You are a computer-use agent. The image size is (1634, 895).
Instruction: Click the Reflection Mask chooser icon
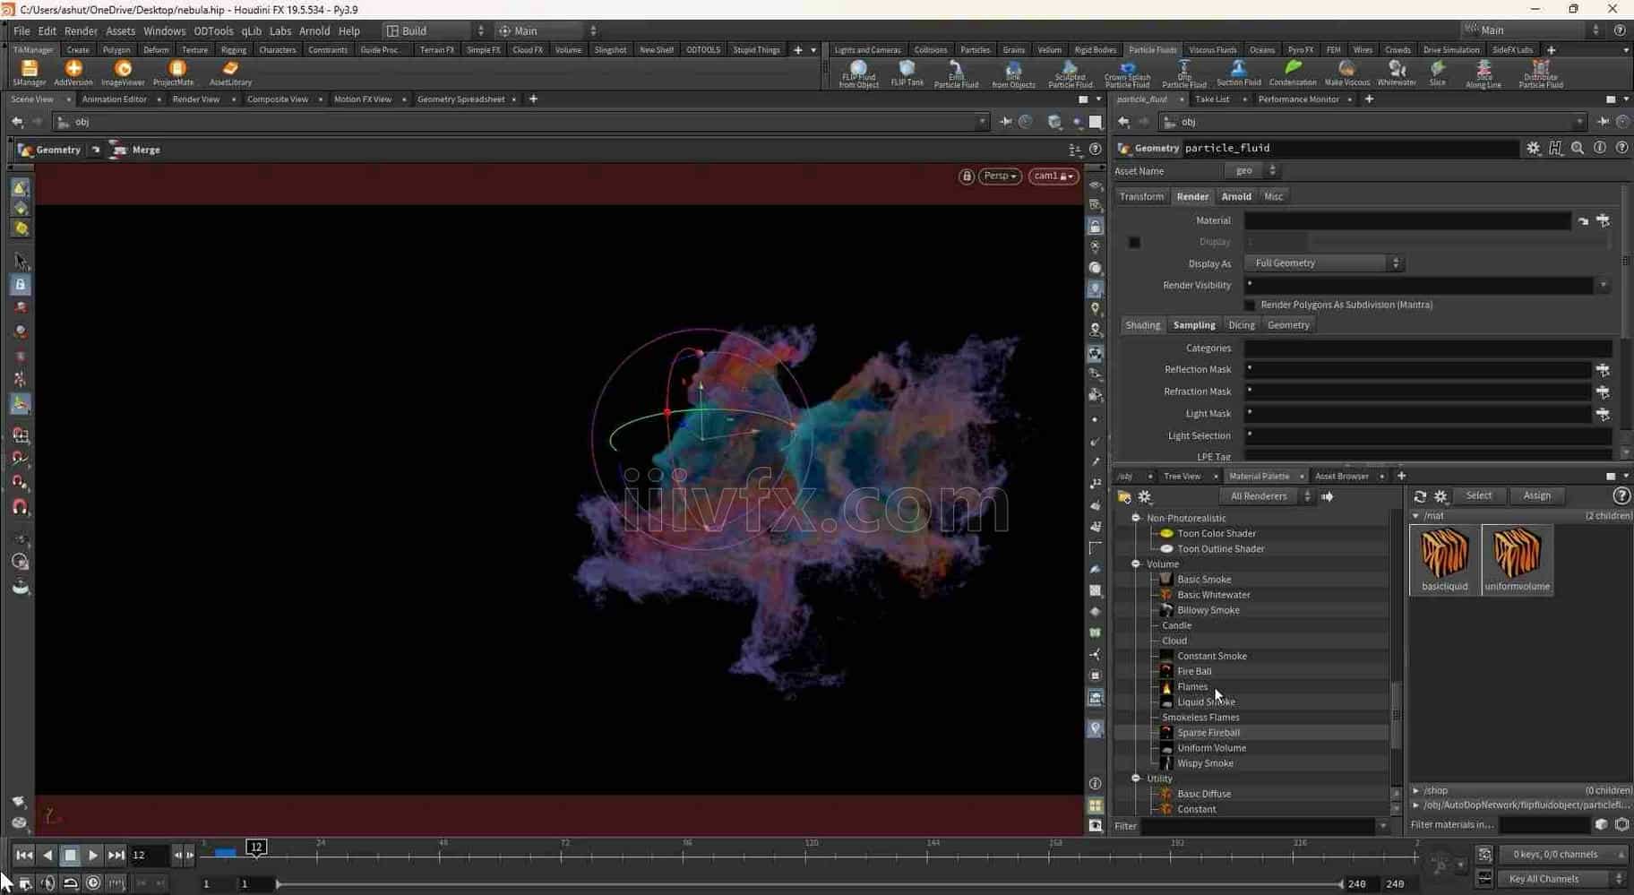pos(1603,369)
